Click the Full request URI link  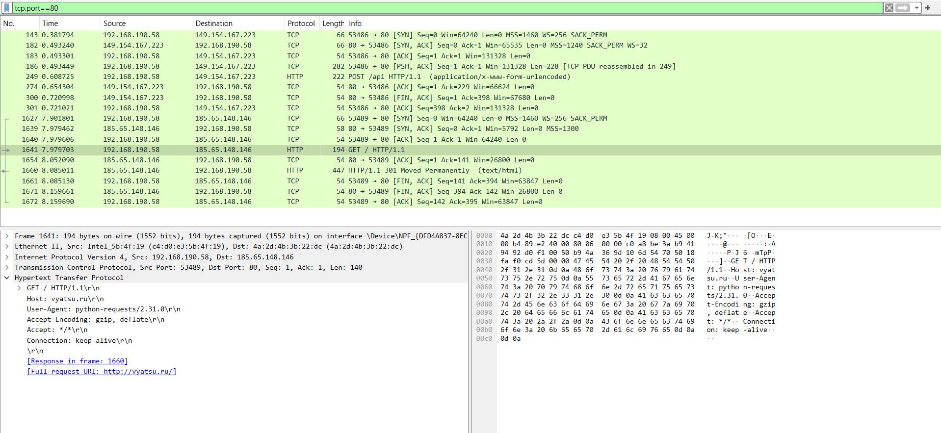pyautogui.click(x=102, y=371)
